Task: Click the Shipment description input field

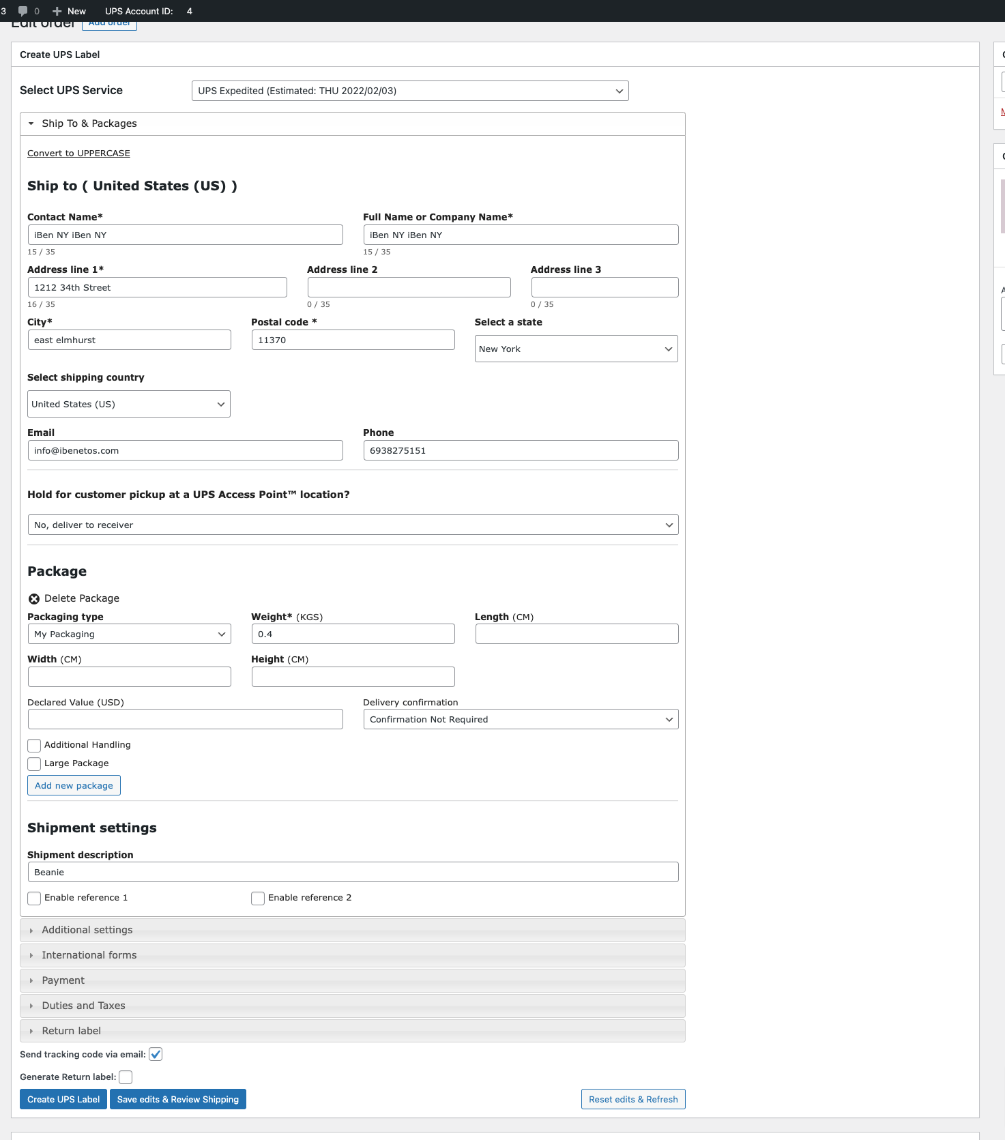Action: point(353,873)
